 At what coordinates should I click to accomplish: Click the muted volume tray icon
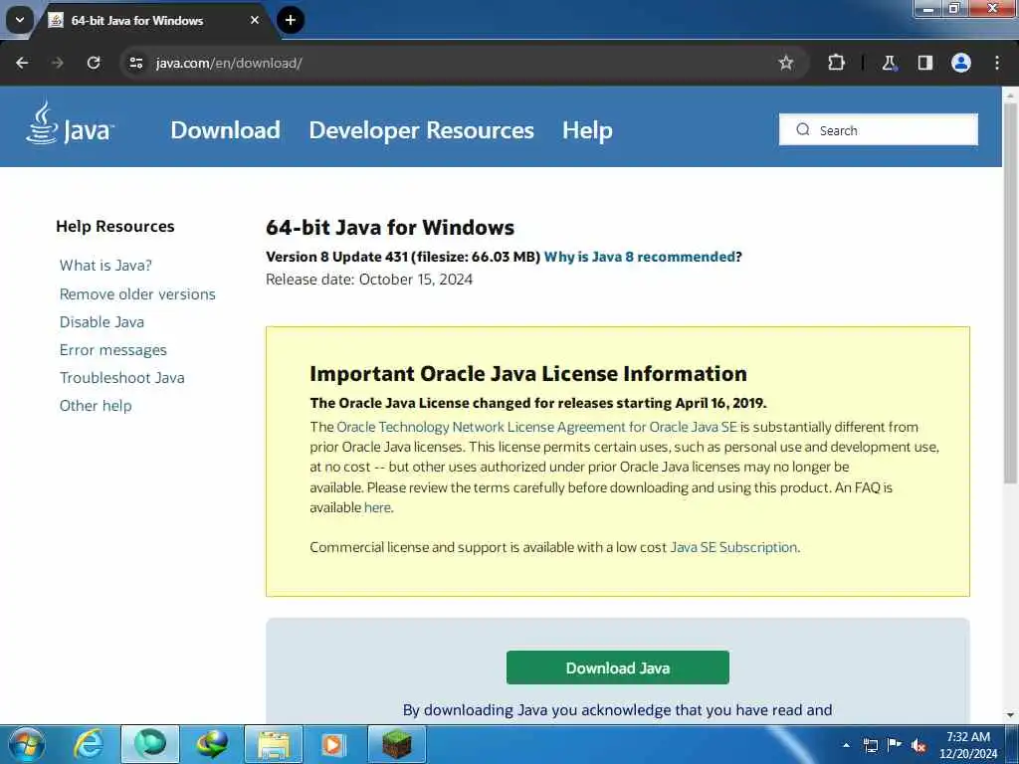[918, 746]
